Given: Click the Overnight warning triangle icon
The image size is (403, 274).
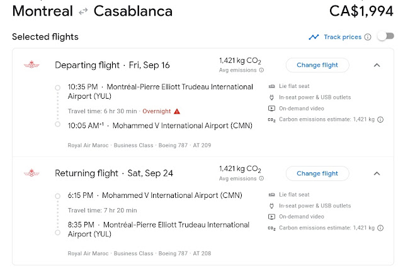Looking at the screenshot, I should pyautogui.click(x=178, y=111).
